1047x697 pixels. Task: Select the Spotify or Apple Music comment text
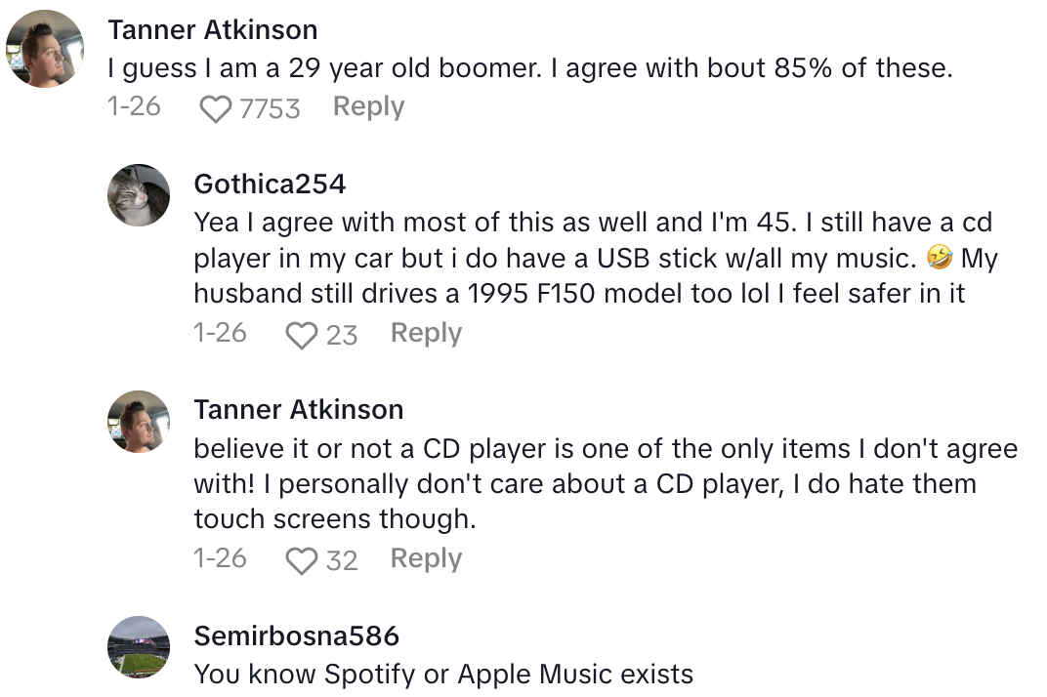(x=443, y=674)
